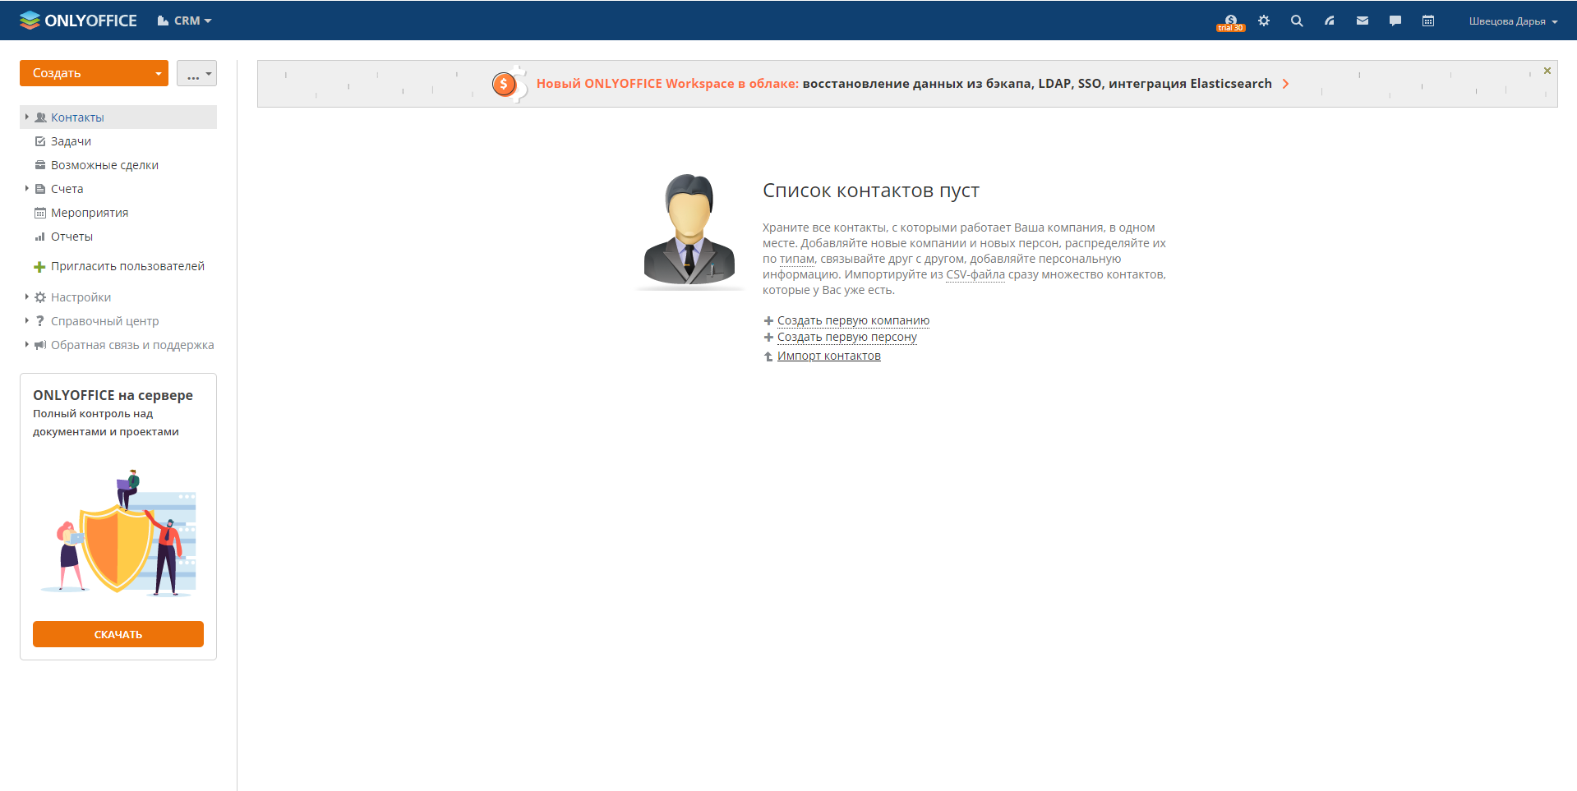
Task: Click the типам link in description
Action: (x=797, y=259)
